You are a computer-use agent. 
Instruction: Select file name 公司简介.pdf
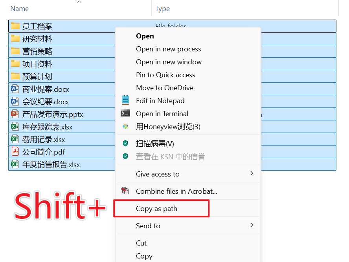(44, 152)
